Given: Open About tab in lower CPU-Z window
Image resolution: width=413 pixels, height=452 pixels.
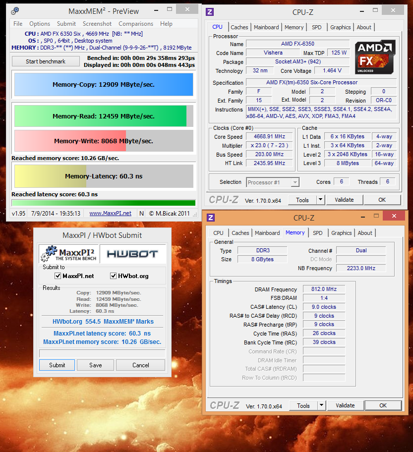Looking at the screenshot, I should 365,233.
